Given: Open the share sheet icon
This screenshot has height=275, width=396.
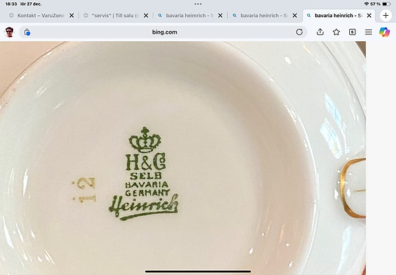Looking at the screenshot, I should pos(320,32).
